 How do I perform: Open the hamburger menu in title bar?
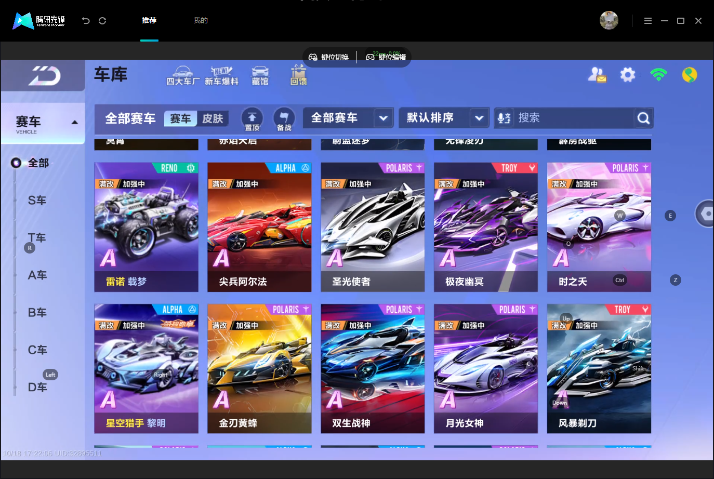pos(647,21)
